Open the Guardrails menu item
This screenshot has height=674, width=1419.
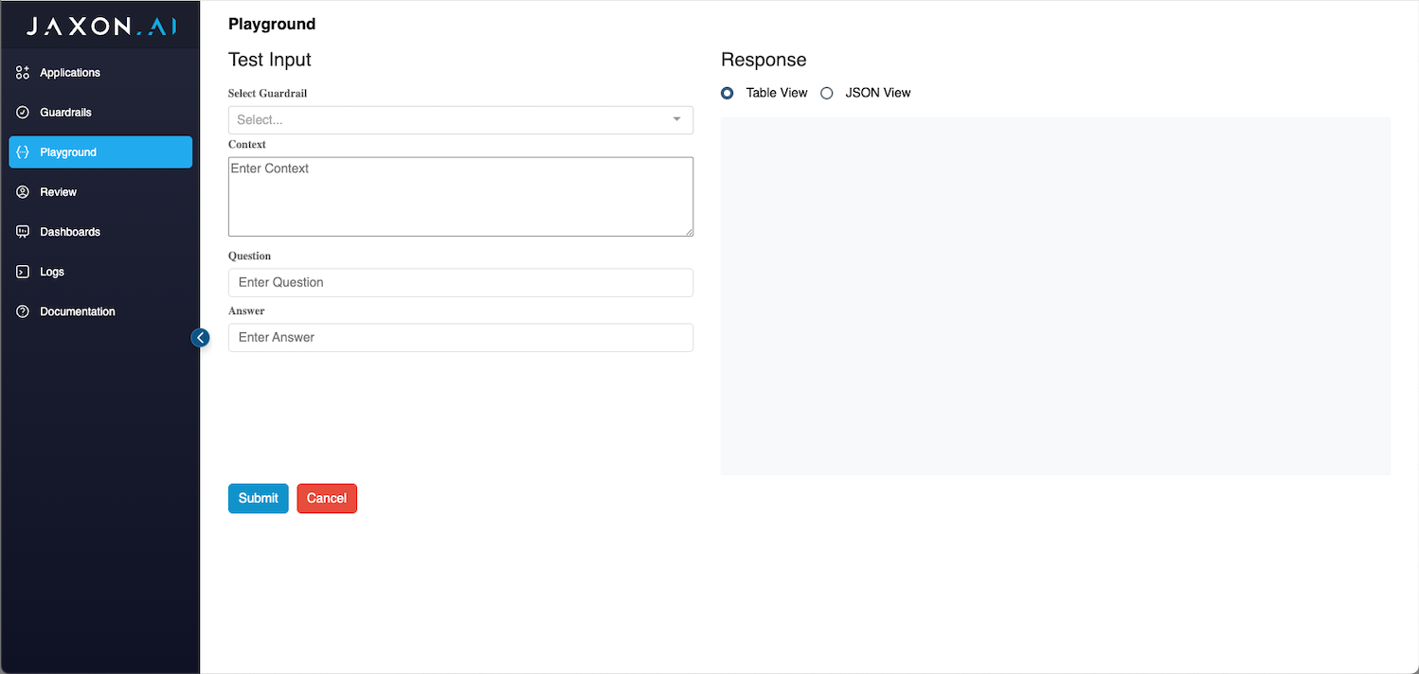pyautogui.click(x=65, y=113)
